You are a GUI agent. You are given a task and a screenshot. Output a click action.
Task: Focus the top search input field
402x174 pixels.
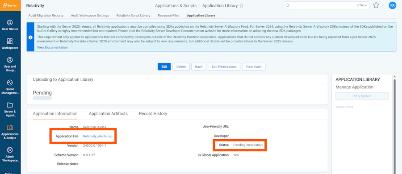pyautogui.click(x=327, y=5)
